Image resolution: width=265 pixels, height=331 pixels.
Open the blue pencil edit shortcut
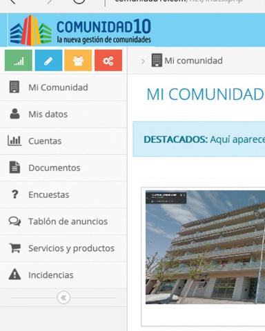(x=48, y=61)
